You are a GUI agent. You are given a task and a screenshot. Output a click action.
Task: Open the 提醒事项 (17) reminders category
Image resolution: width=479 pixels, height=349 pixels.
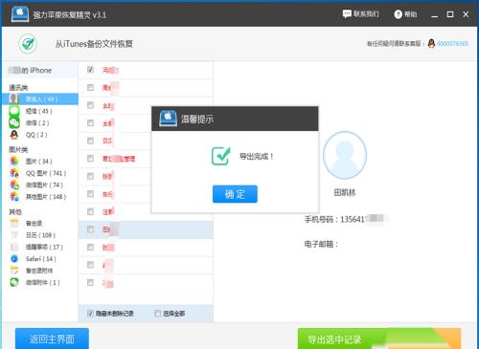coord(44,247)
